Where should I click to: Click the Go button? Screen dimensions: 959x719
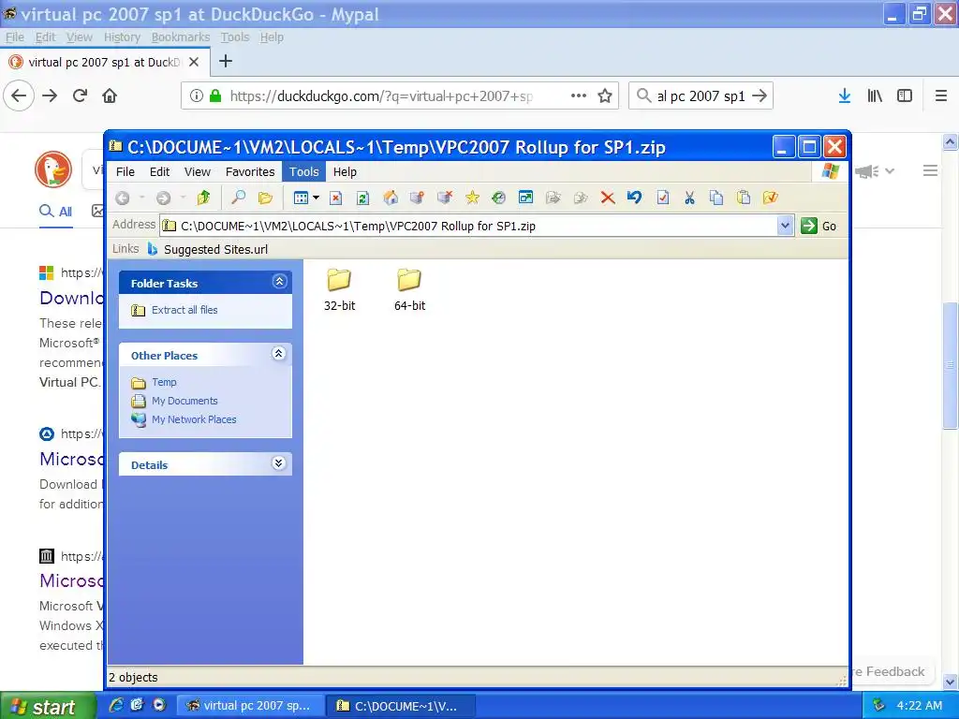tap(819, 226)
